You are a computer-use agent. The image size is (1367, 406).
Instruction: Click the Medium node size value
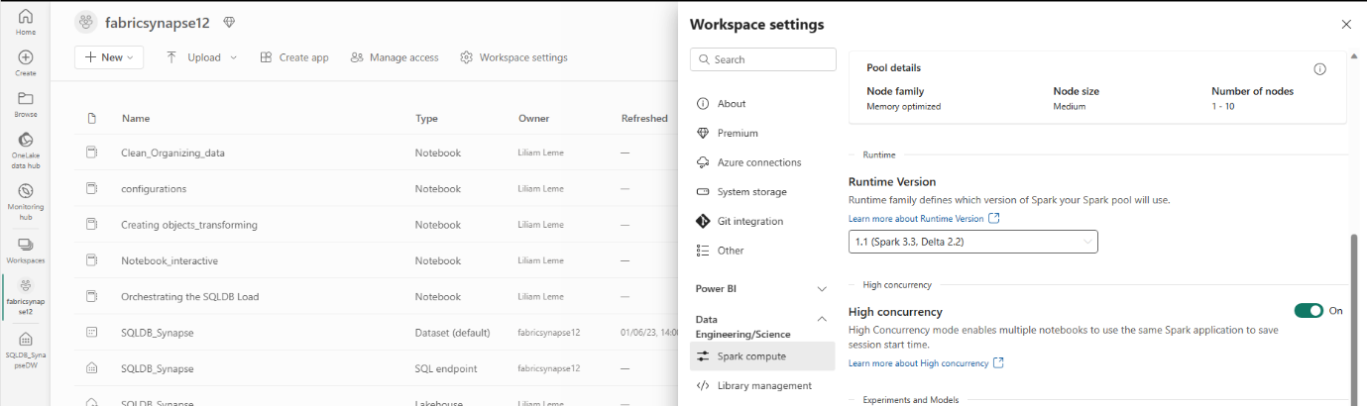tap(1069, 106)
